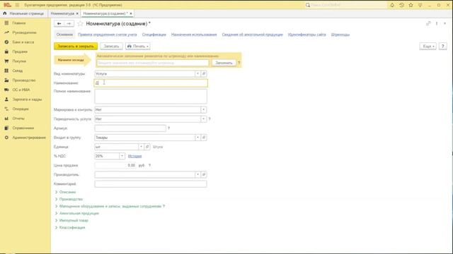Open Отчеты section
The image size is (453, 254).
18,119
